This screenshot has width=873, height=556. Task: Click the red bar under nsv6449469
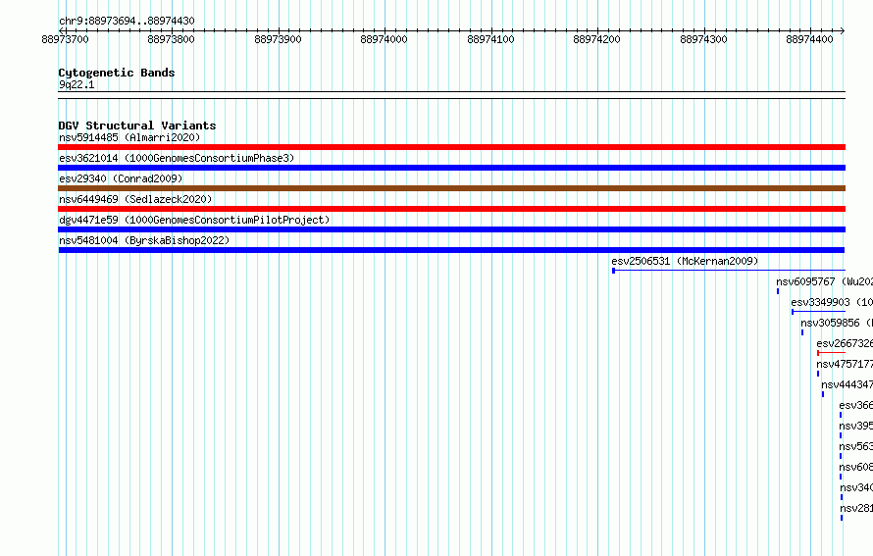point(451,209)
